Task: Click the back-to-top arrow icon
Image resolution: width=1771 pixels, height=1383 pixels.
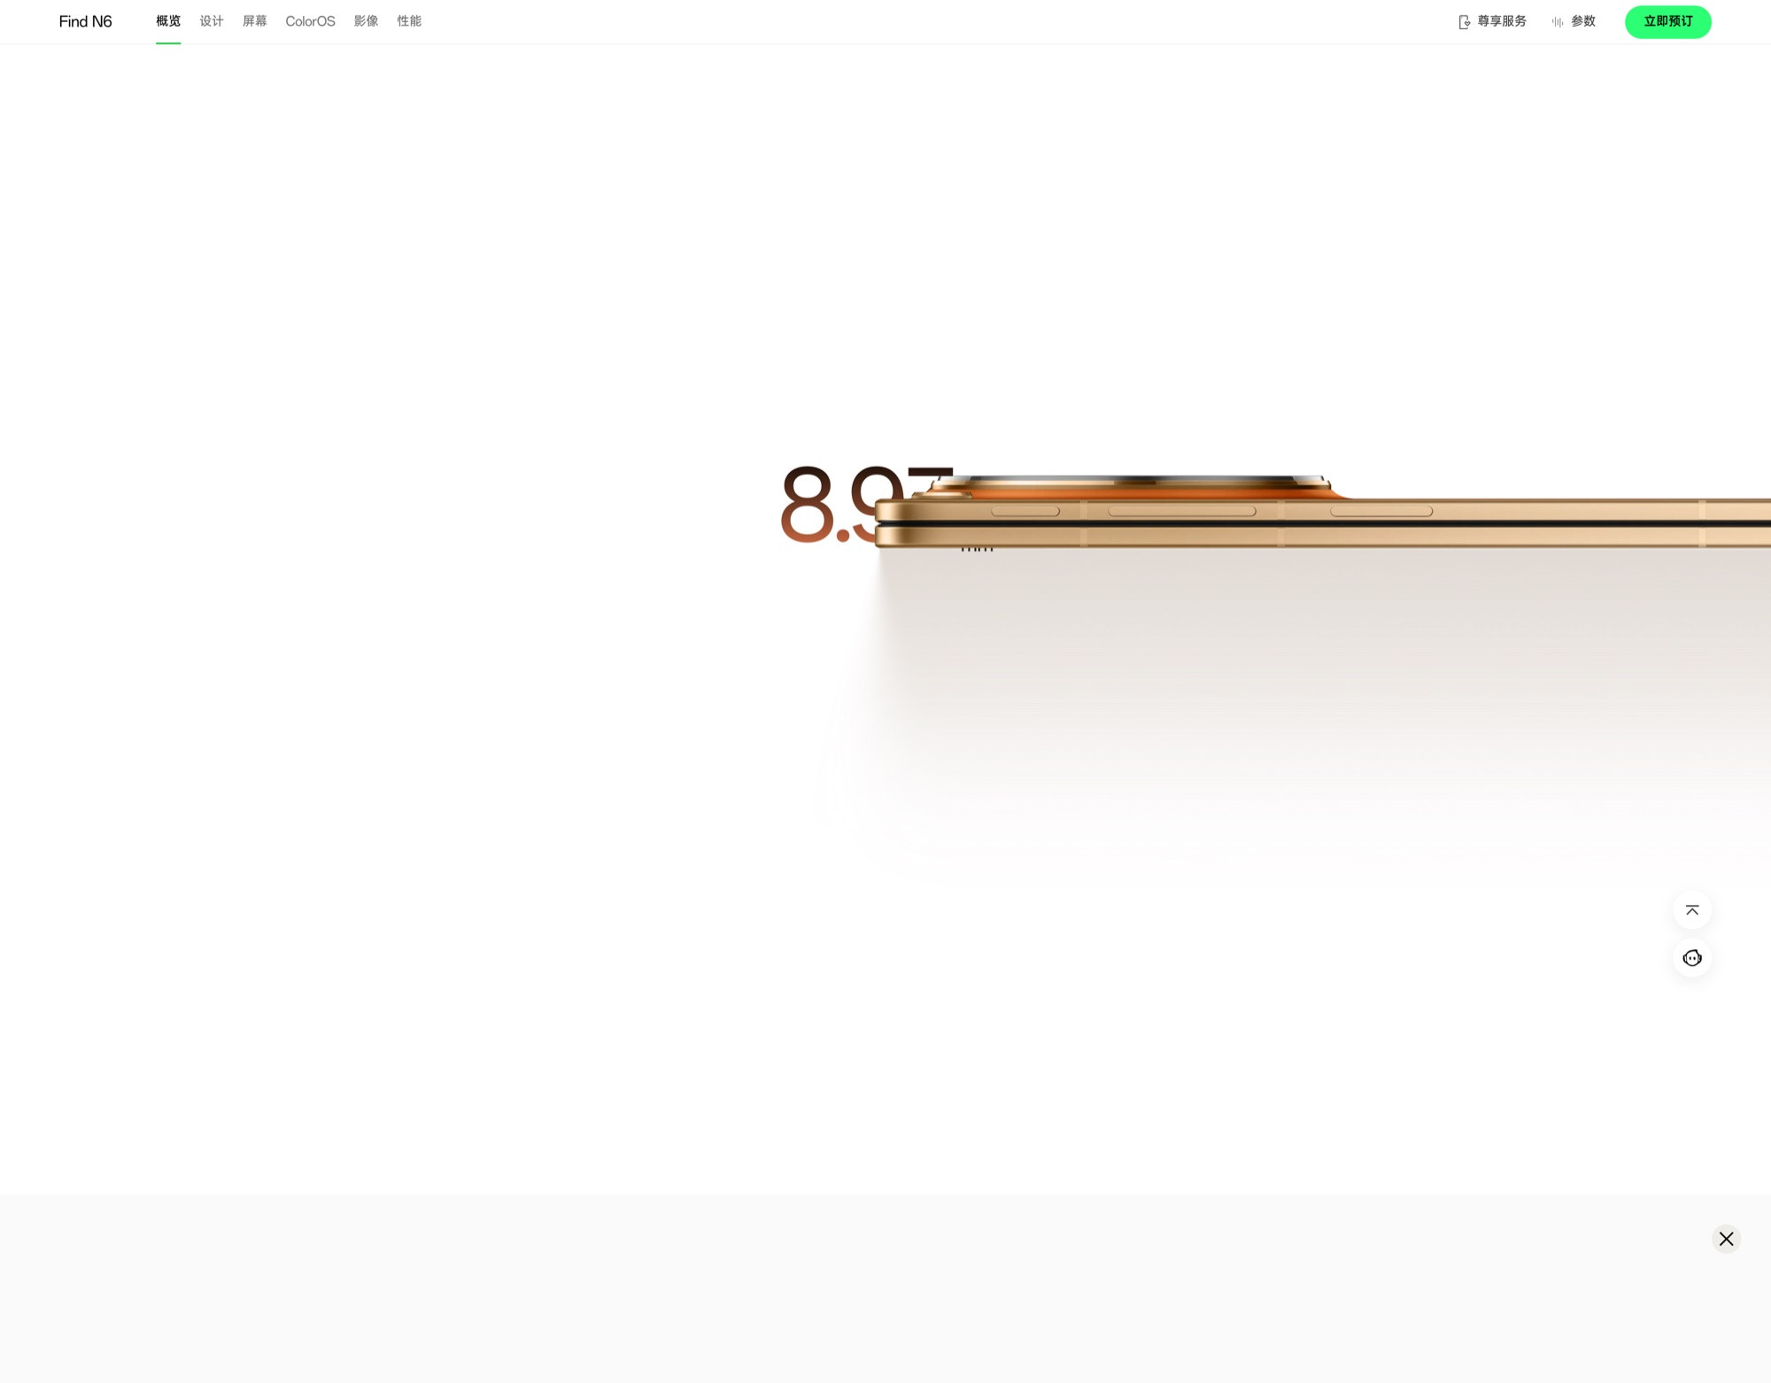Action: 1692,910
